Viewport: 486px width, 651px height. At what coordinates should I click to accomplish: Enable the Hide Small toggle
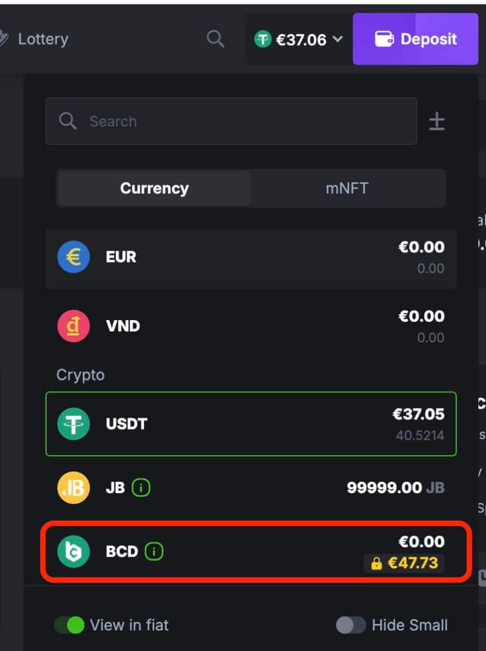pyautogui.click(x=351, y=625)
